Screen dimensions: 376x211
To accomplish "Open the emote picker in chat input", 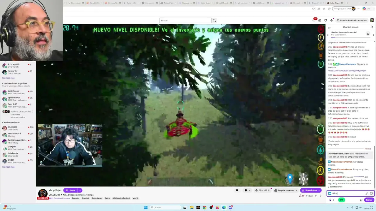I will (371, 193).
